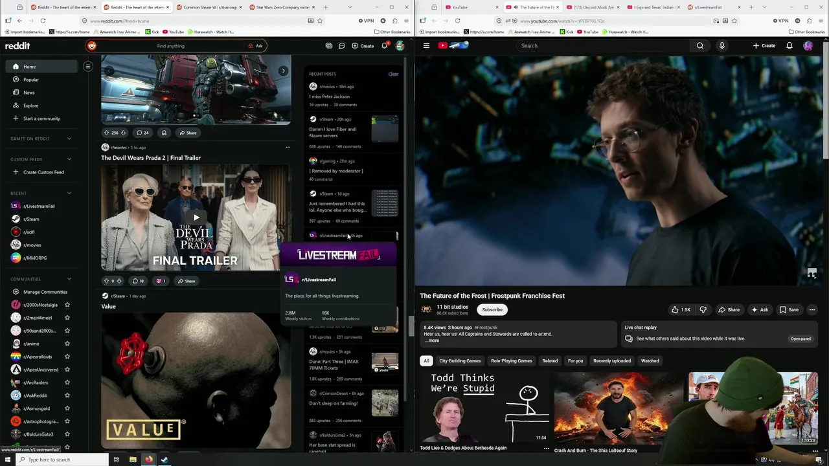Dislike the Frostpunk video
The width and height of the screenshot is (829, 466).
pyautogui.click(x=703, y=310)
